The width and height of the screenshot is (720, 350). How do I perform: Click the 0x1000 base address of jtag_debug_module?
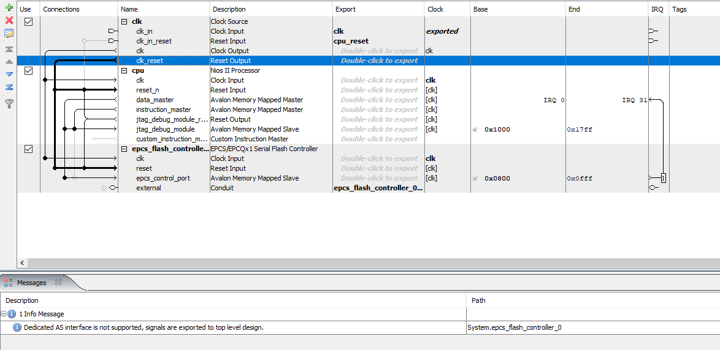(x=497, y=129)
